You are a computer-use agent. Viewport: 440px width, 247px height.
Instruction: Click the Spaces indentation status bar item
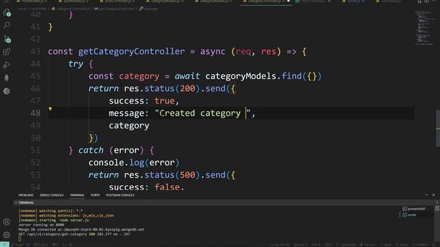(300, 245)
